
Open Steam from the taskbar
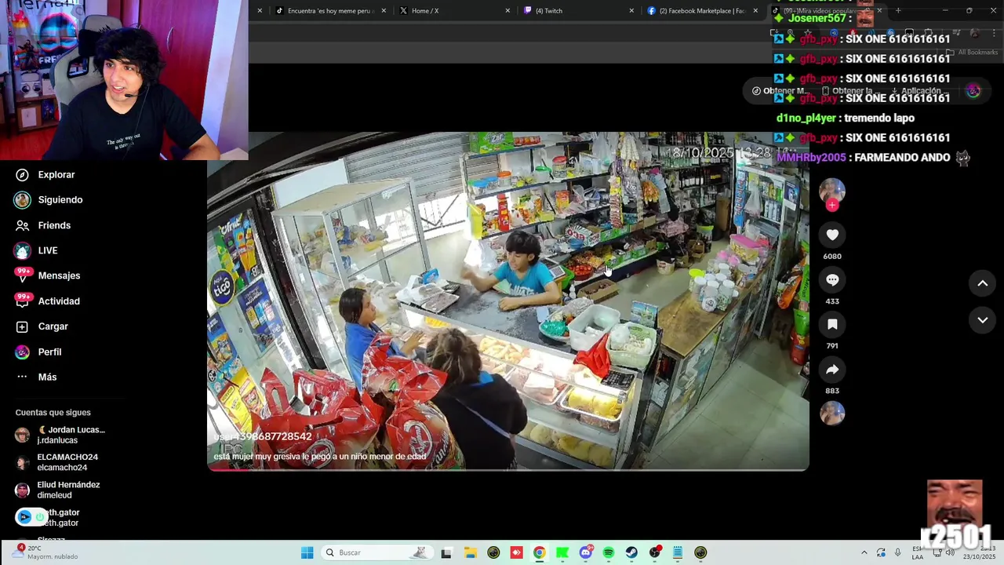tap(631, 552)
